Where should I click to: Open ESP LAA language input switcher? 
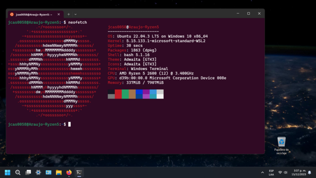(271, 173)
